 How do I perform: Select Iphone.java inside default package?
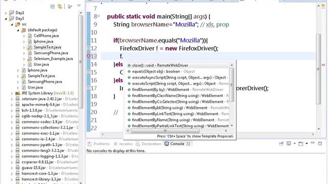tap(43, 41)
